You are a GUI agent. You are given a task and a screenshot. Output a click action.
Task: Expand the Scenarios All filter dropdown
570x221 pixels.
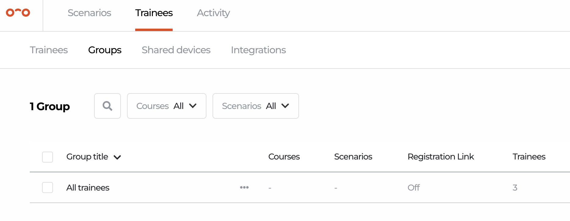256,106
